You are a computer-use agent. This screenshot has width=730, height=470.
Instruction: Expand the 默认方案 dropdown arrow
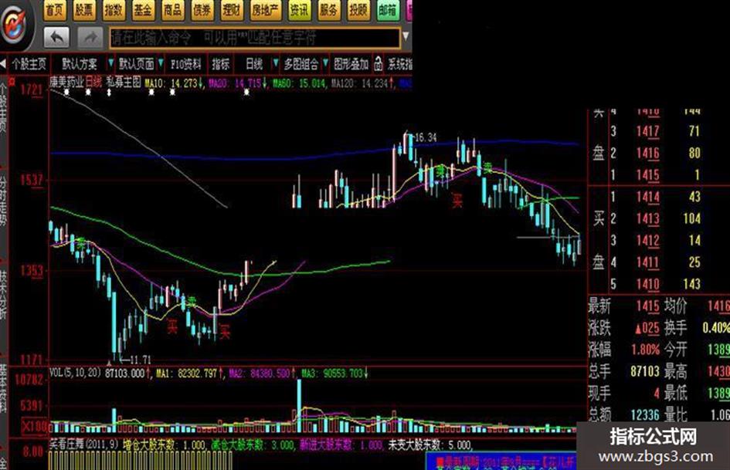coord(110,63)
